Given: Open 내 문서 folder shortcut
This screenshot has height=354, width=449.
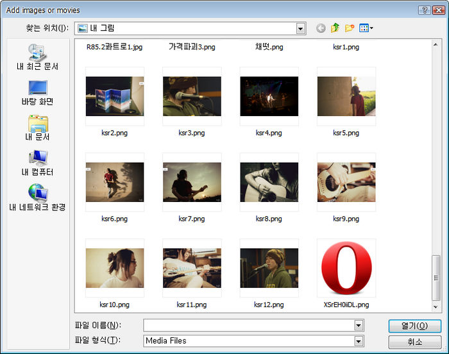Looking at the screenshot, I should (37, 128).
